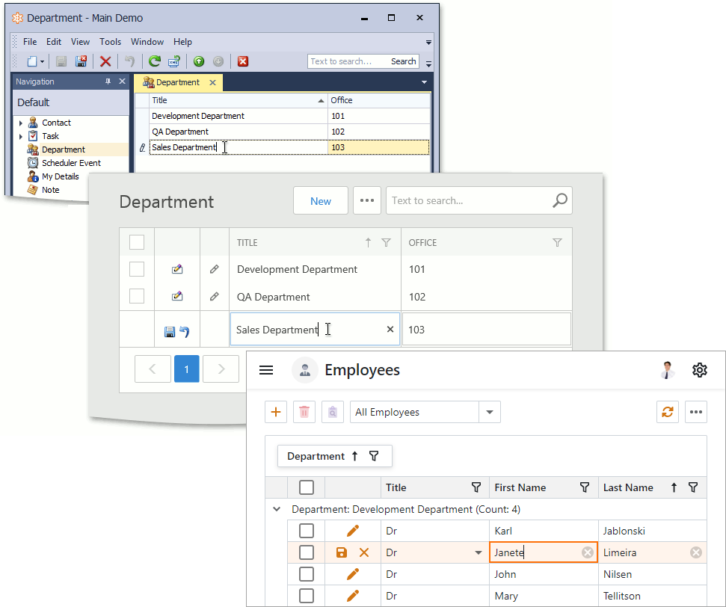Click the Save and Close icon in Main Demo toolbar

81,61
